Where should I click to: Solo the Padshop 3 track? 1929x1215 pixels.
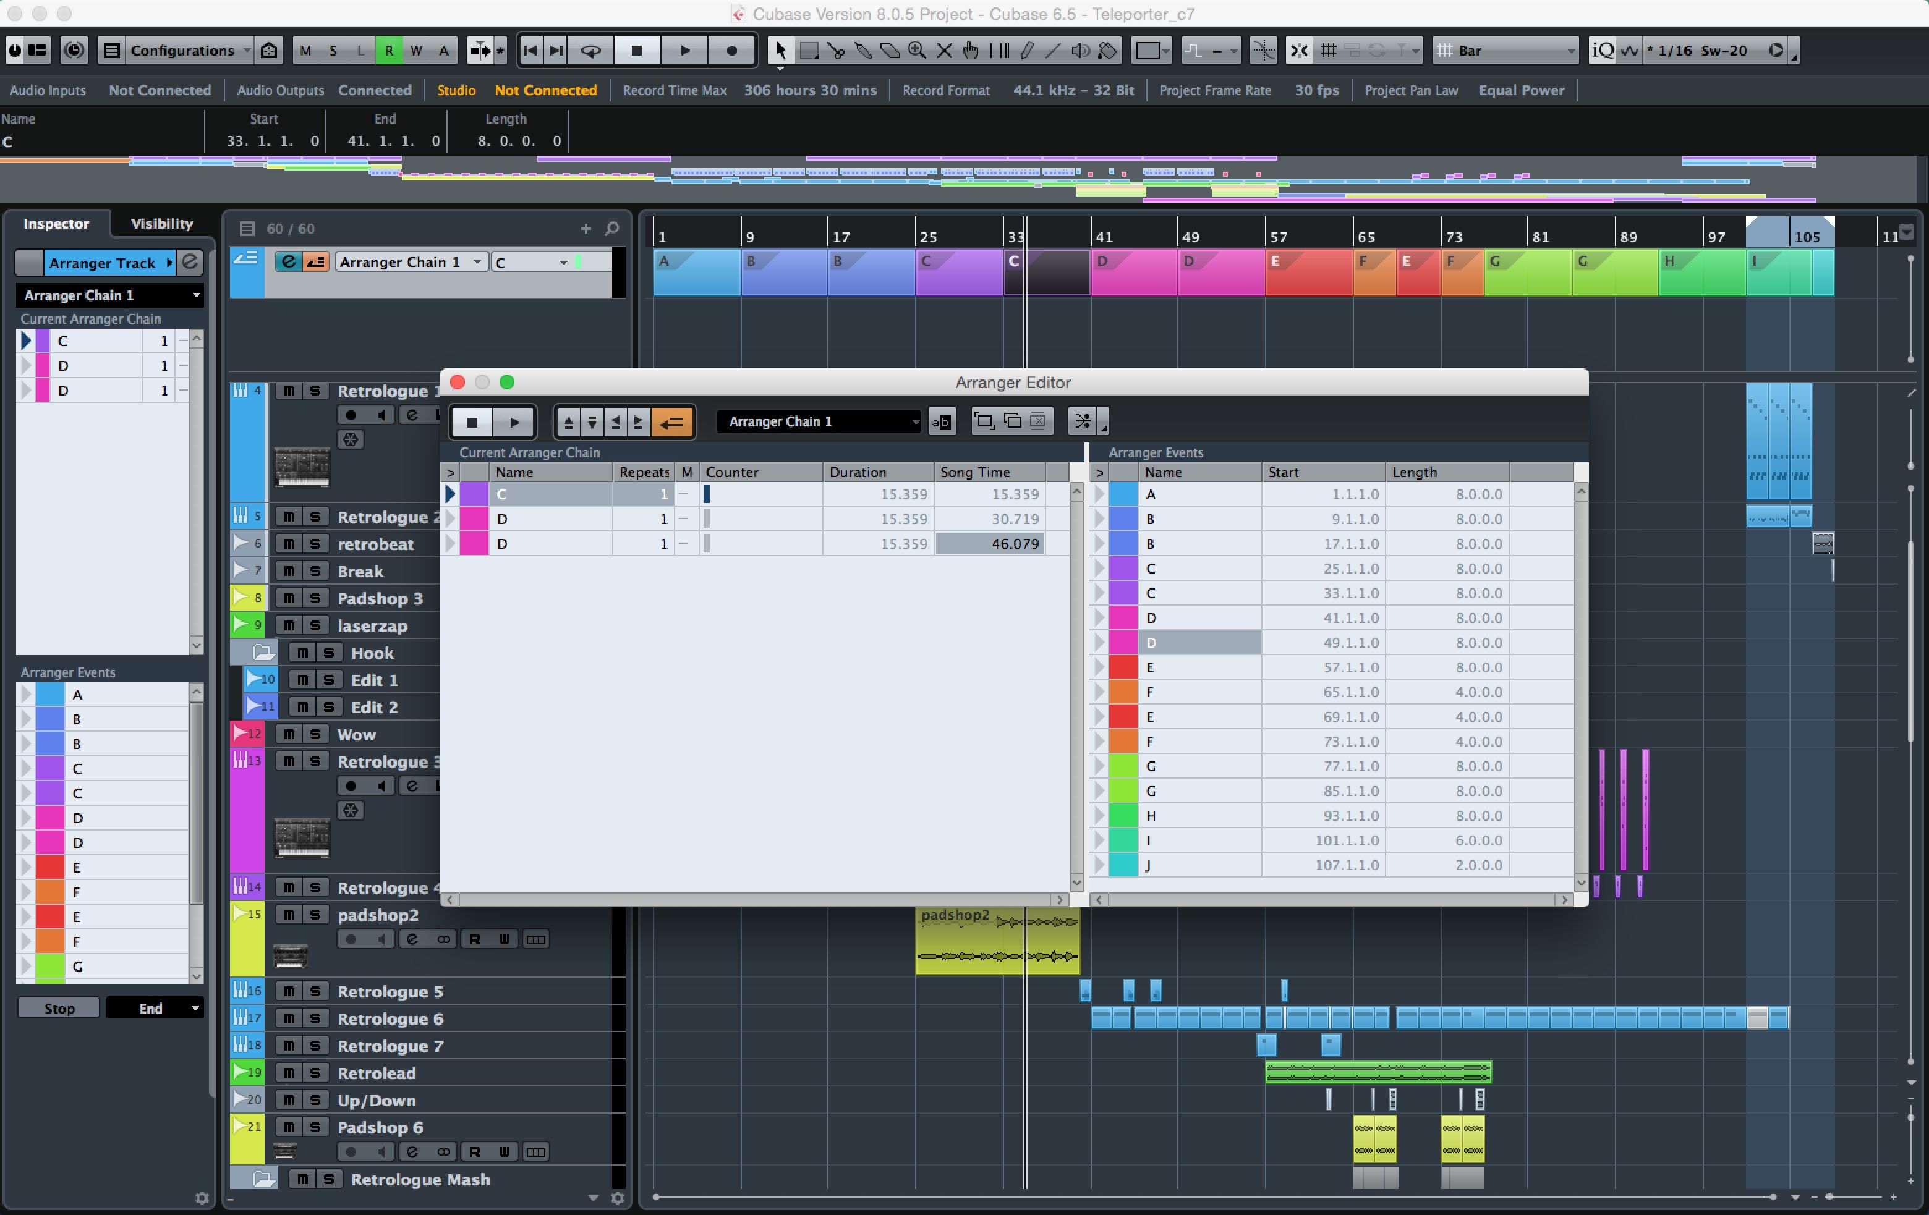(315, 598)
